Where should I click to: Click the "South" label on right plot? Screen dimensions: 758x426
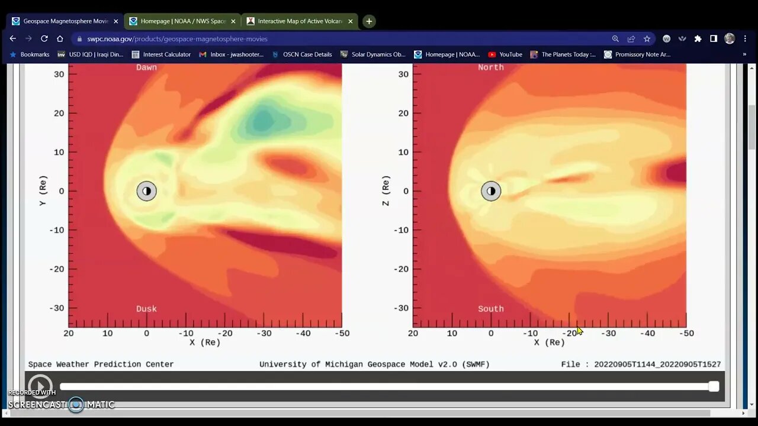point(491,309)
